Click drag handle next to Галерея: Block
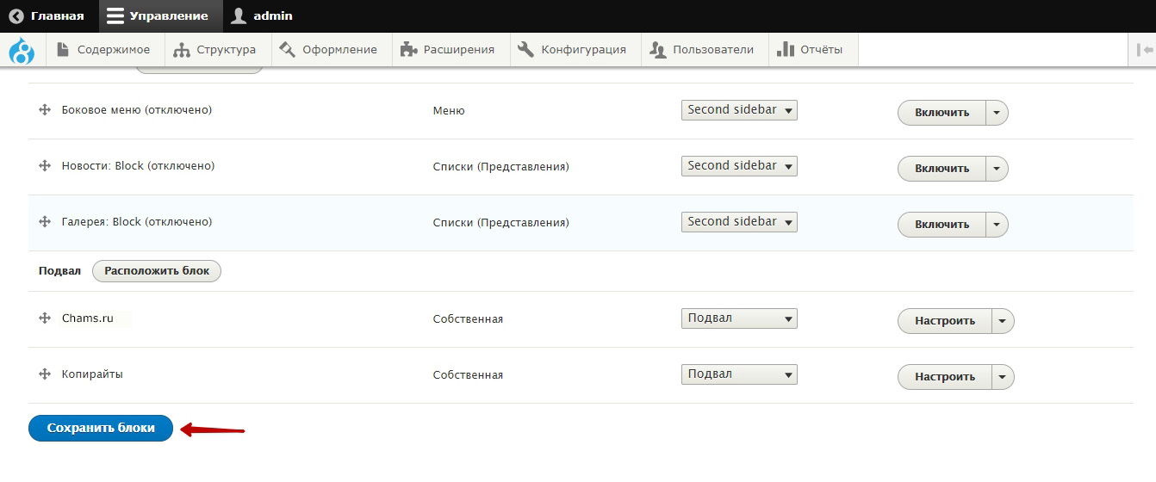 45,222
